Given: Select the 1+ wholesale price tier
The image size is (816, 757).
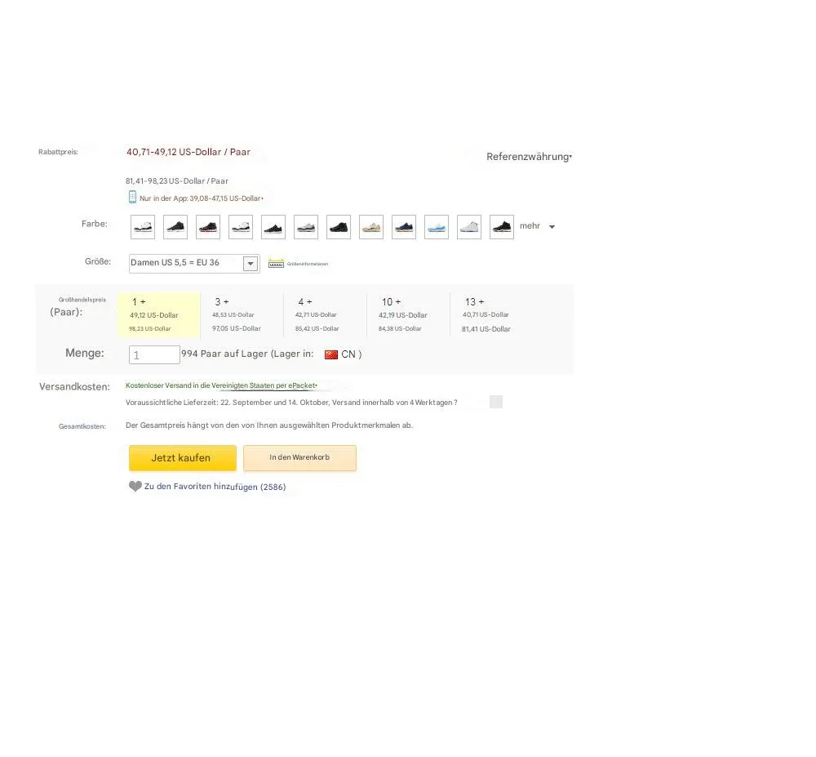Looking at the screenshot, I should [158, 314].
